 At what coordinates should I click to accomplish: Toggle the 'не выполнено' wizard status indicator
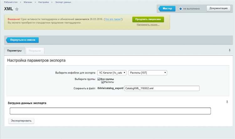click(180, 9)
